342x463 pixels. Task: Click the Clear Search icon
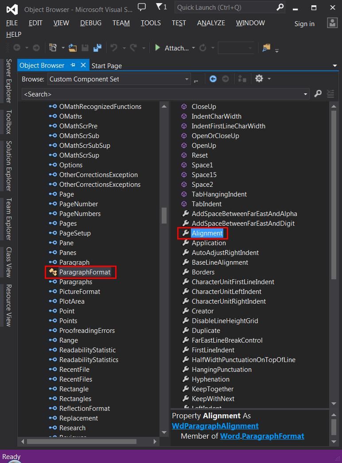click(x=330, y=94)
